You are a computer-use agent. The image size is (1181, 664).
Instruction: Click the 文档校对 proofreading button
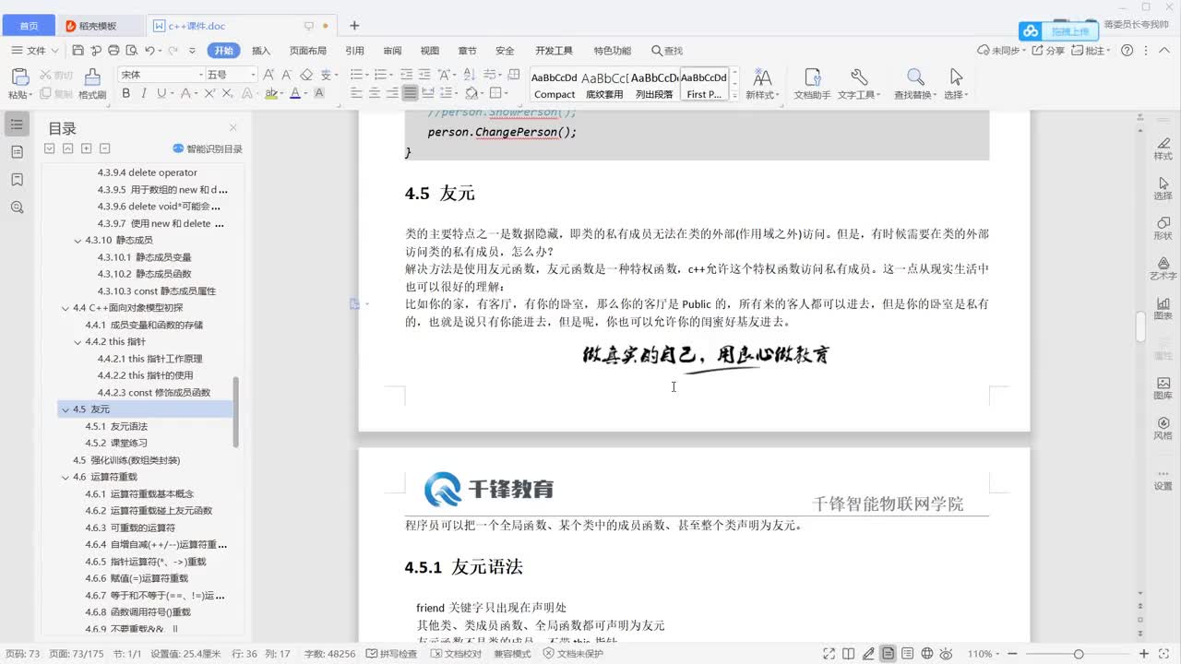tap(456, 654)
